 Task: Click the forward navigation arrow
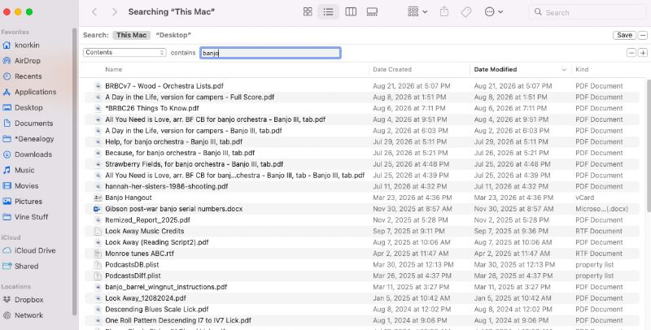(115, 12)
